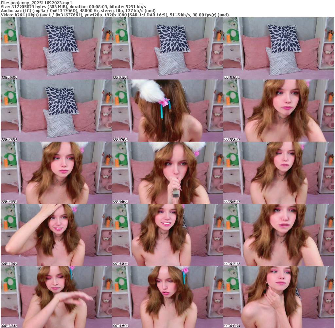Image resolution: width=335 pixels, height=328 pixels.
Task: Click the thumbnail marked 00:03:32
Action: pyautogui.click(x=56, y=173)
